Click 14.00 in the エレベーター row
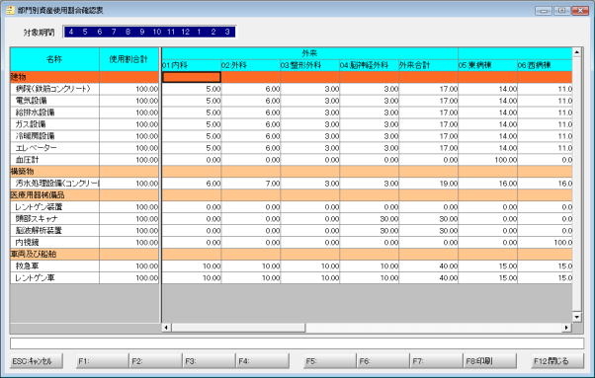Image resolution: width=595 pixels, height=378 pixels. coord(487,148)
